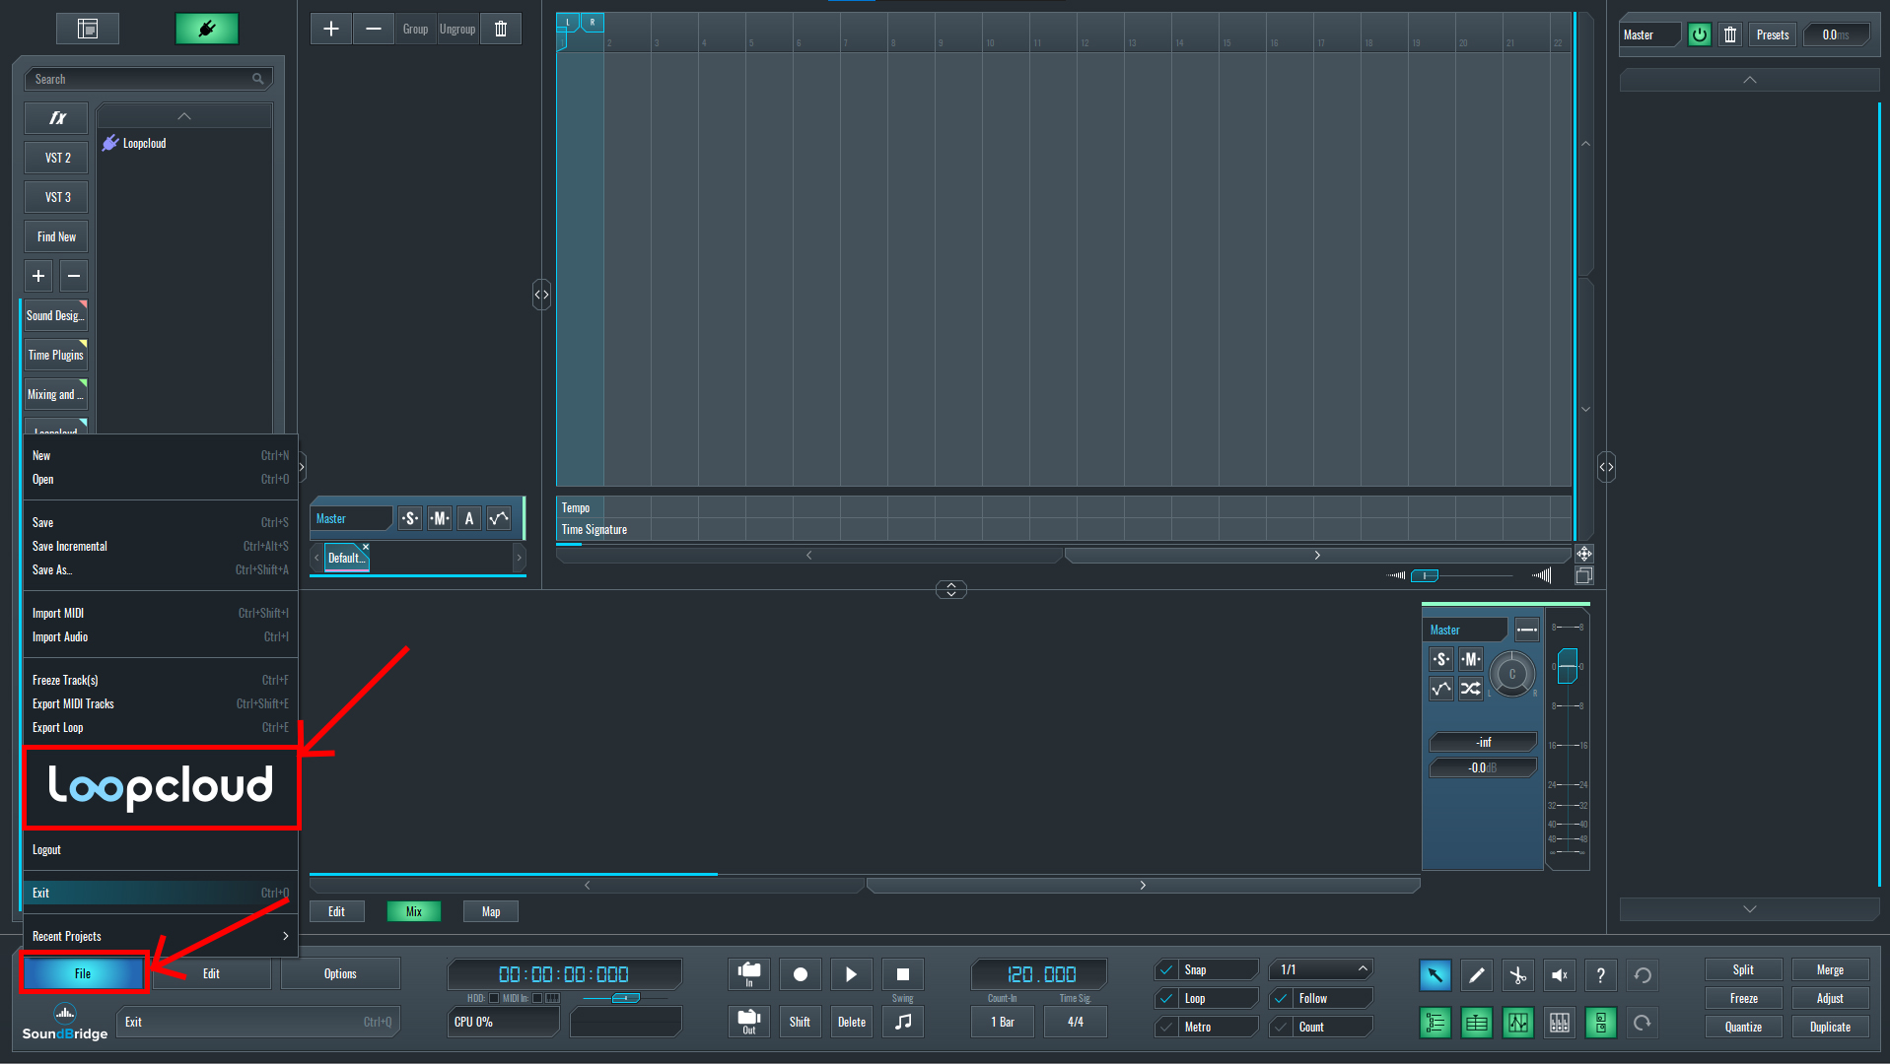This screenshot has width=1890, height=1064.
Task: Collapse plugin list with up chevron
Action: coord(184,116)
